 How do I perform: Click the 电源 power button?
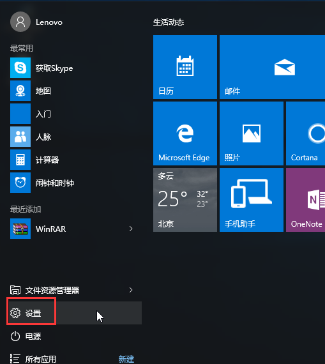click(x=26, y=336)
